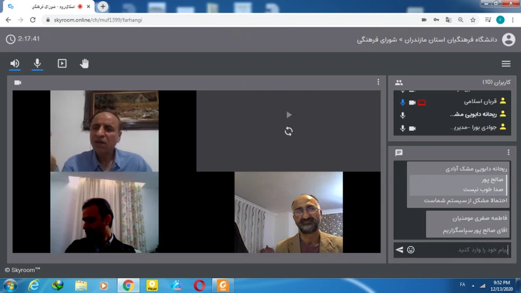521x293 pixels.
Task: Open the hamburger main menu
Action: [506, 64]
